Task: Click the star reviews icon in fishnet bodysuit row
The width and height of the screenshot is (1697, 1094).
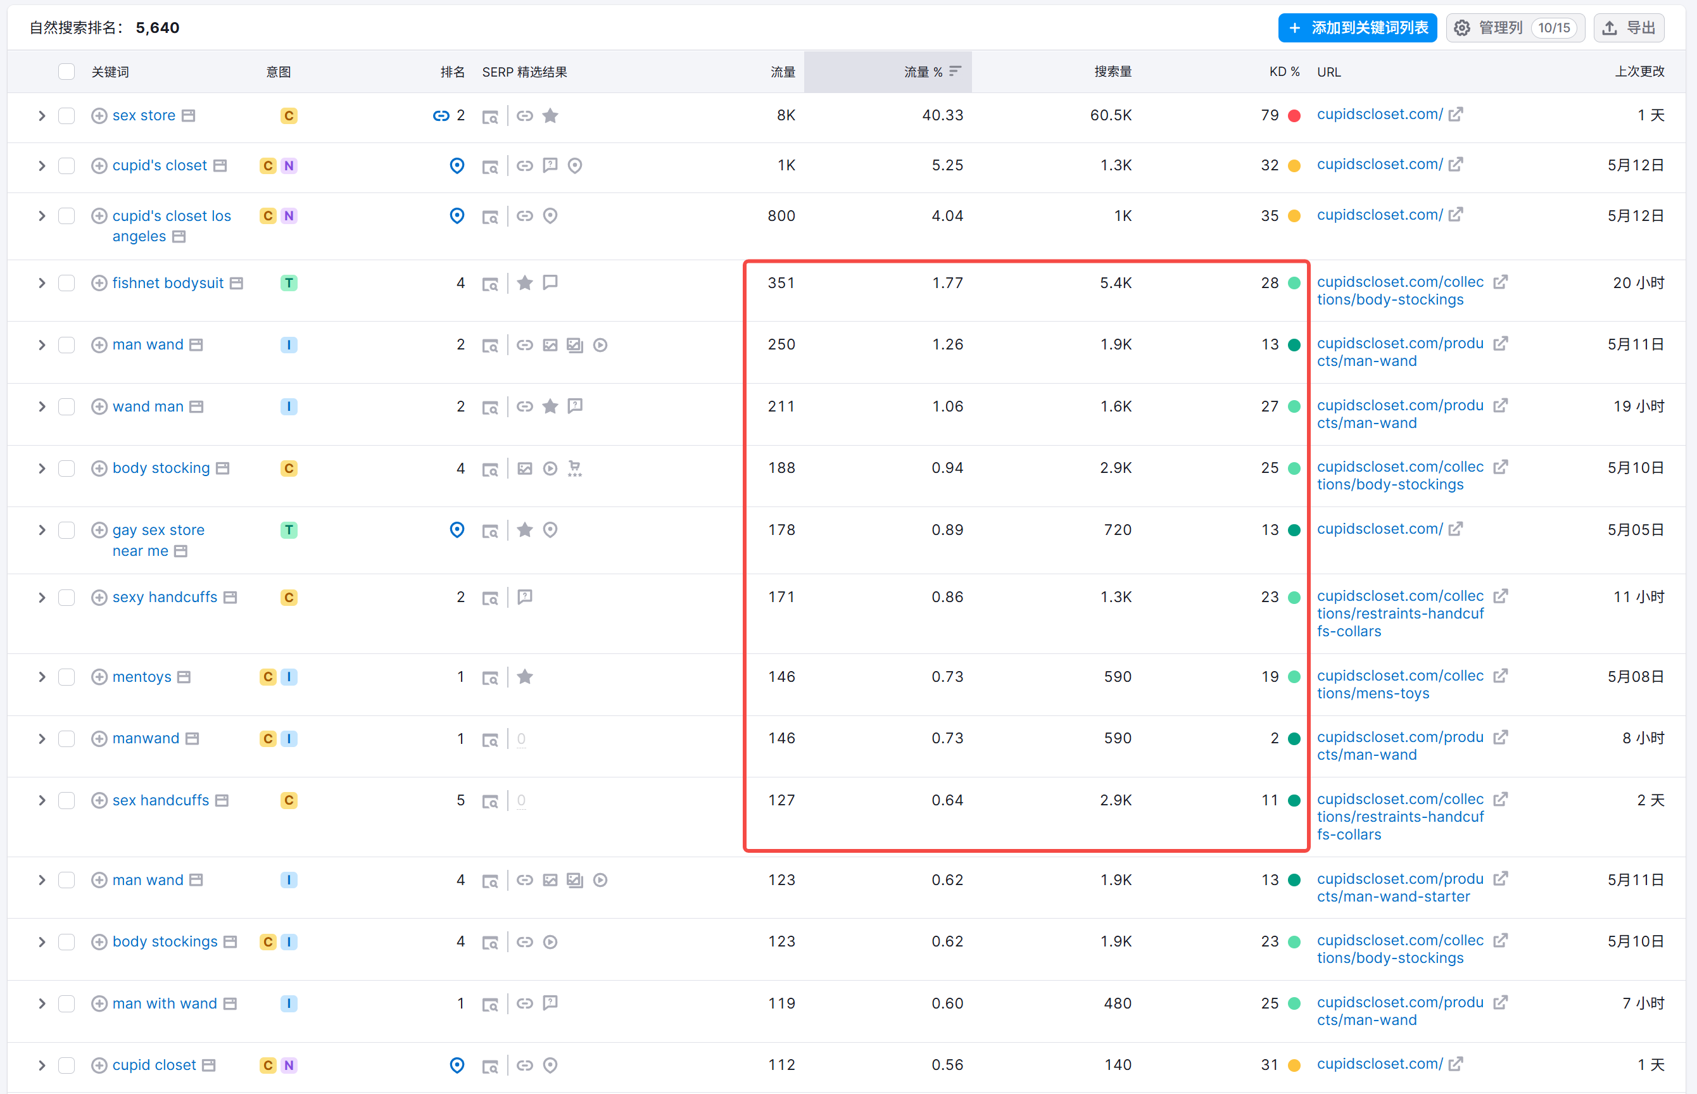Action: point(525,283)
